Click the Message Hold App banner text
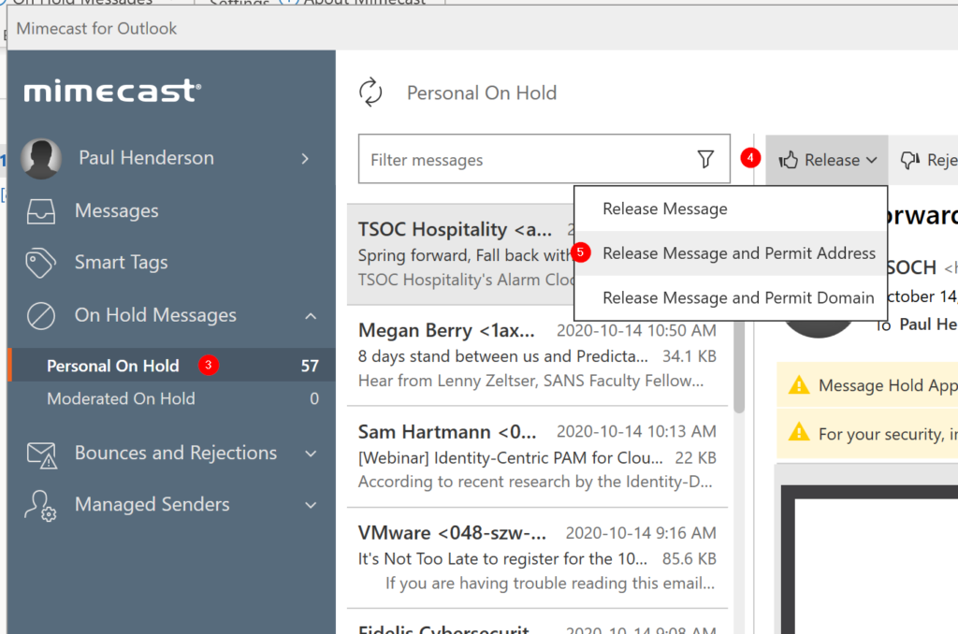 [889, 385]
